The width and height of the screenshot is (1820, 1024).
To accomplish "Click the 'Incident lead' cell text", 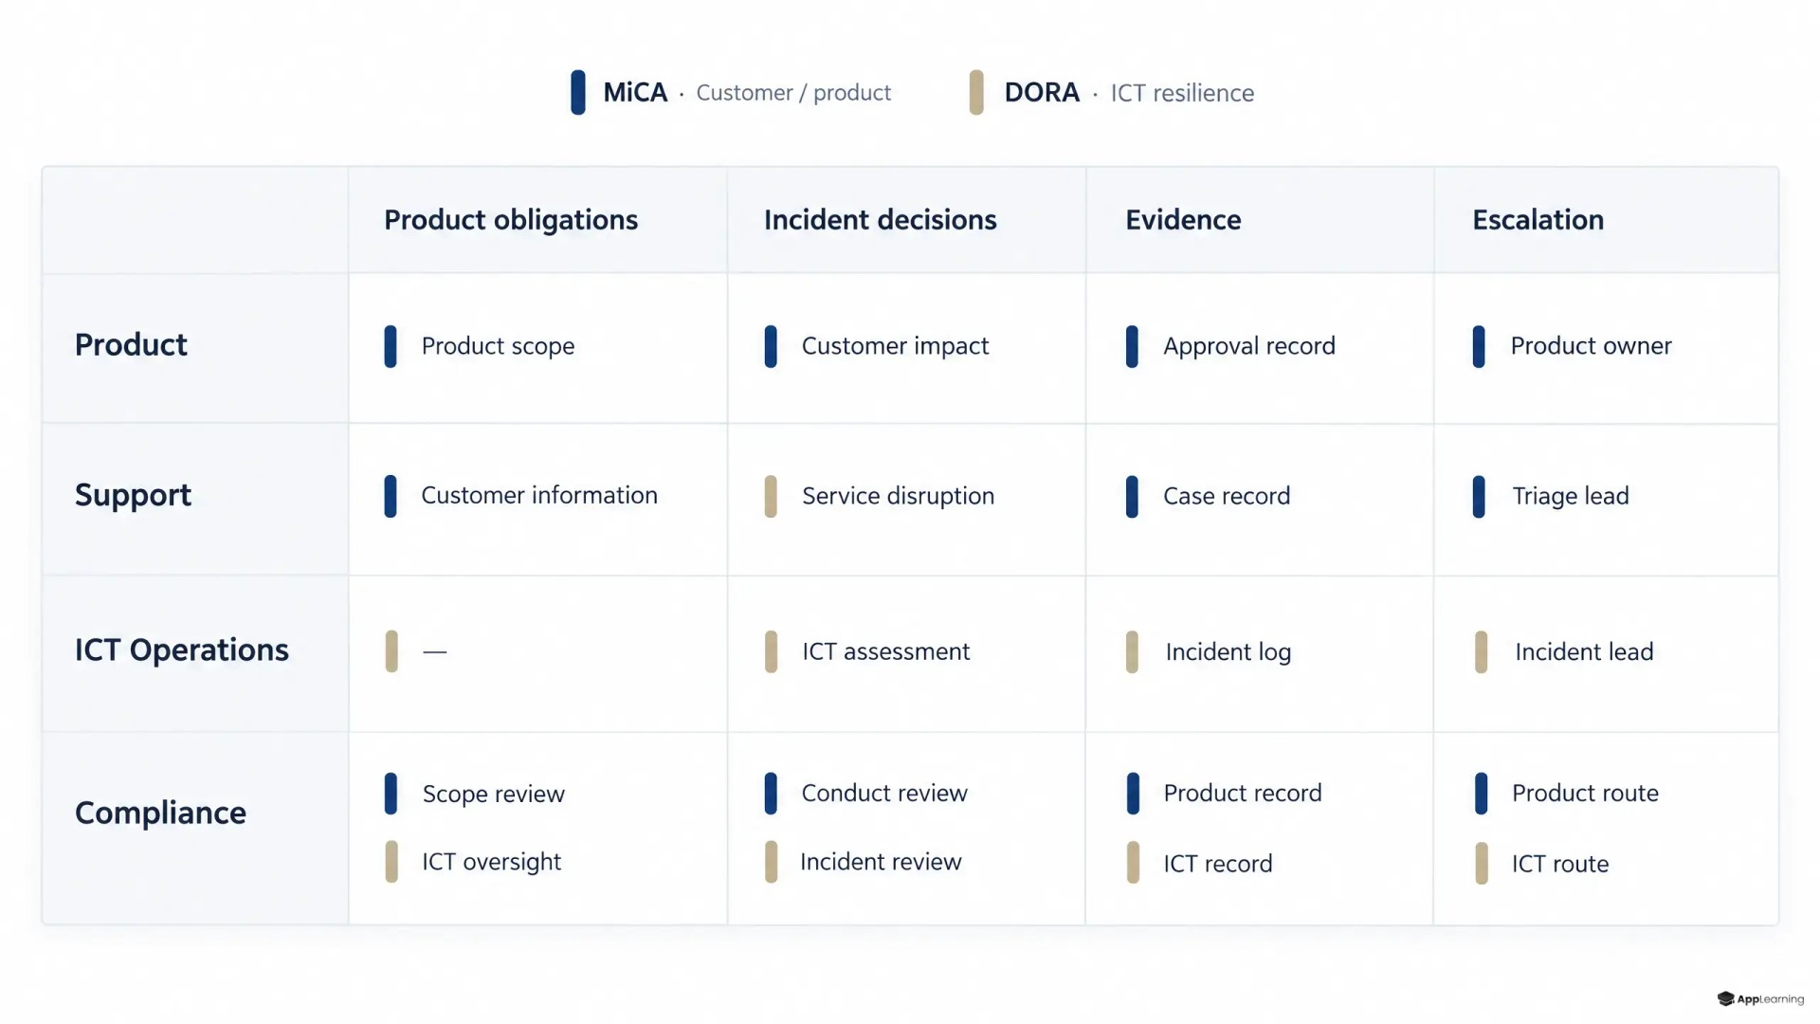I will 1584,651.
